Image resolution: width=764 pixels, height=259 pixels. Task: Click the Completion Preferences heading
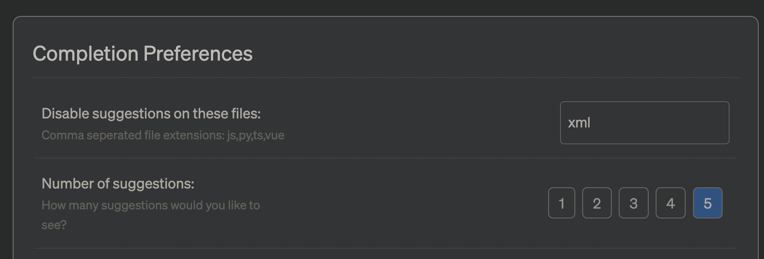click(x=143, y=53)
